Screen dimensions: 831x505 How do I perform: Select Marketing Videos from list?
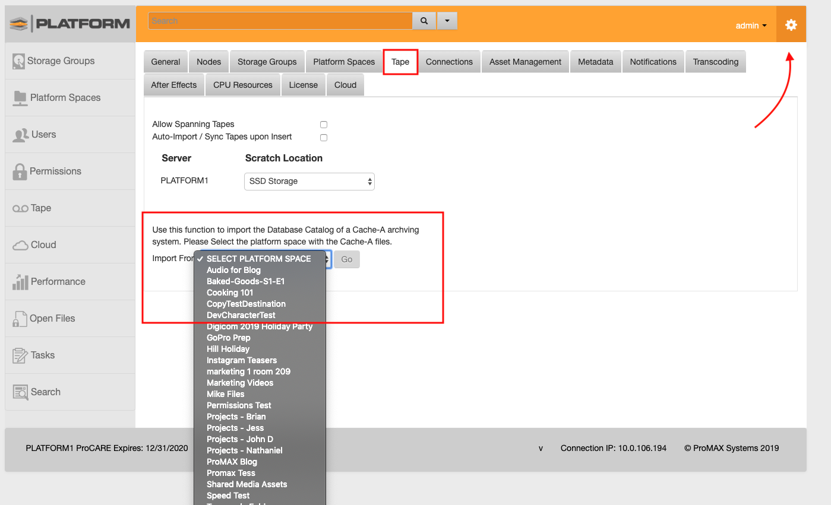260,383
